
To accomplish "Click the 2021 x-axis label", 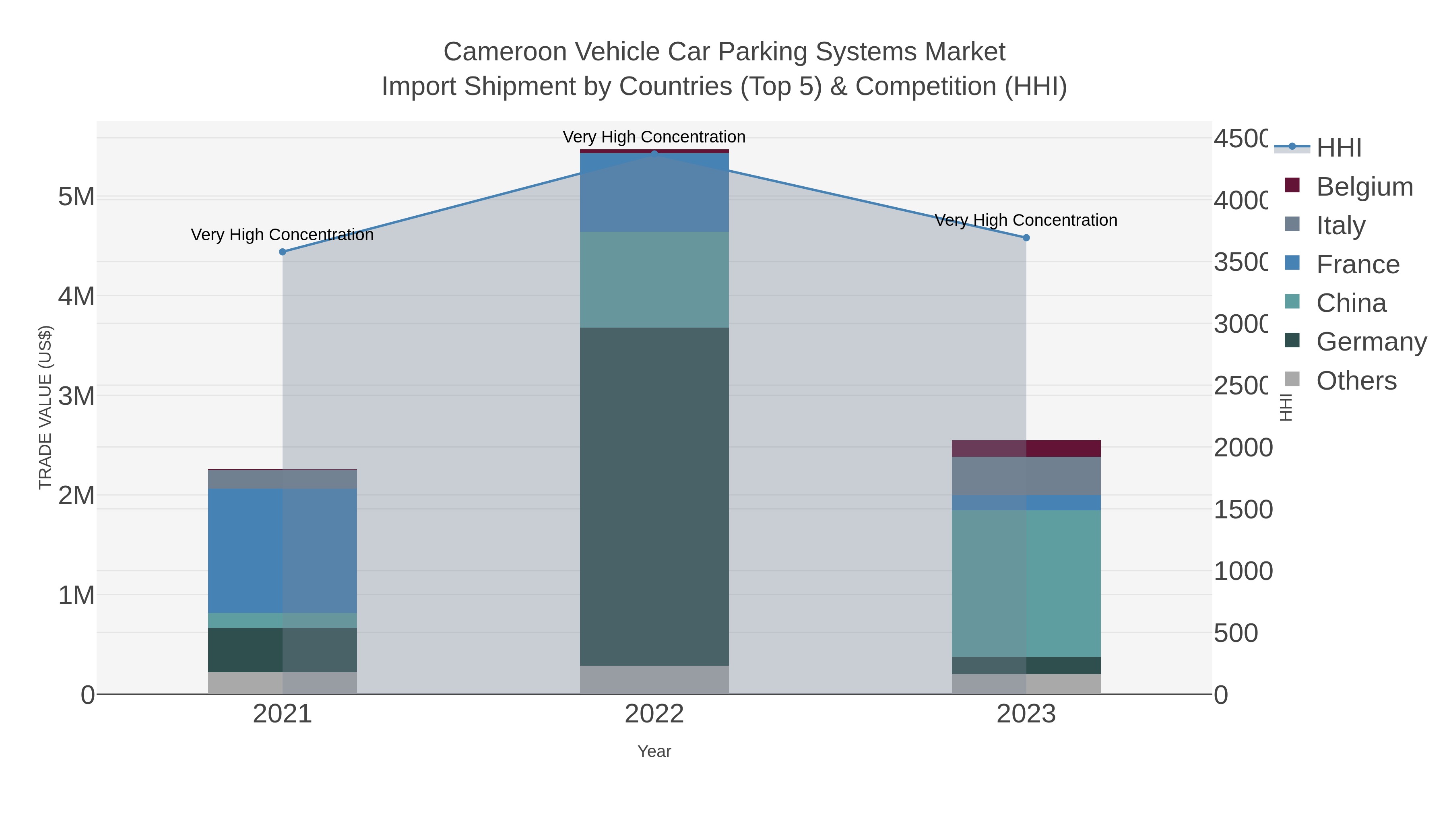I will pyautogui.click(x=283, y=714).
